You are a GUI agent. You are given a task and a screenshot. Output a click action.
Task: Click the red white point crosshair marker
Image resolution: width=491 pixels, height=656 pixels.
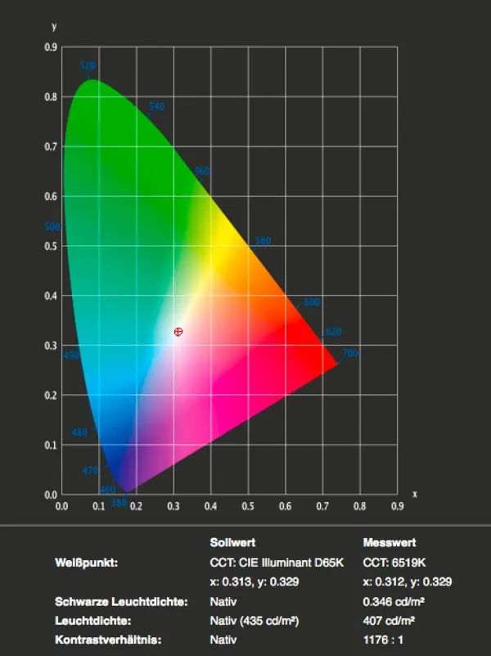178,332
